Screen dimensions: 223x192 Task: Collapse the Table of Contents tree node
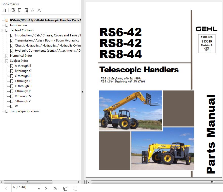(2, 30)
